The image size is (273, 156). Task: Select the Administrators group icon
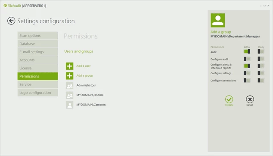coord(69,85)
